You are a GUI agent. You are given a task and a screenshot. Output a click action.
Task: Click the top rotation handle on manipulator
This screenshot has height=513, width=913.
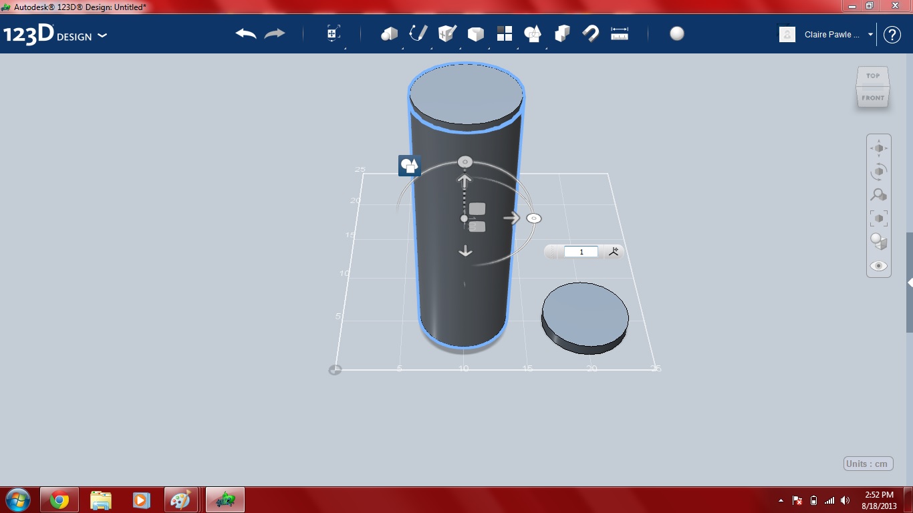pos(465,162)
